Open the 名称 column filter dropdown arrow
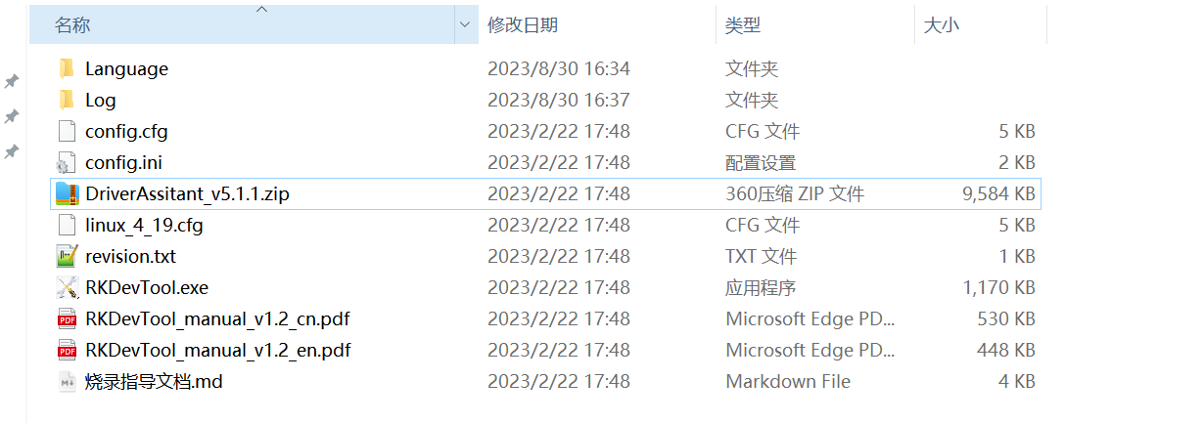The image size is (1204, 423). click(x=467, y=25)
